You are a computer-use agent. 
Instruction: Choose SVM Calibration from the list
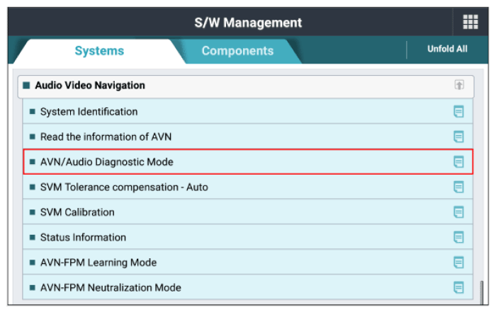pos(248,212)
